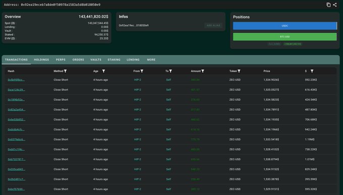
Task: Open the Lending tab
Action: coord(133,59)
